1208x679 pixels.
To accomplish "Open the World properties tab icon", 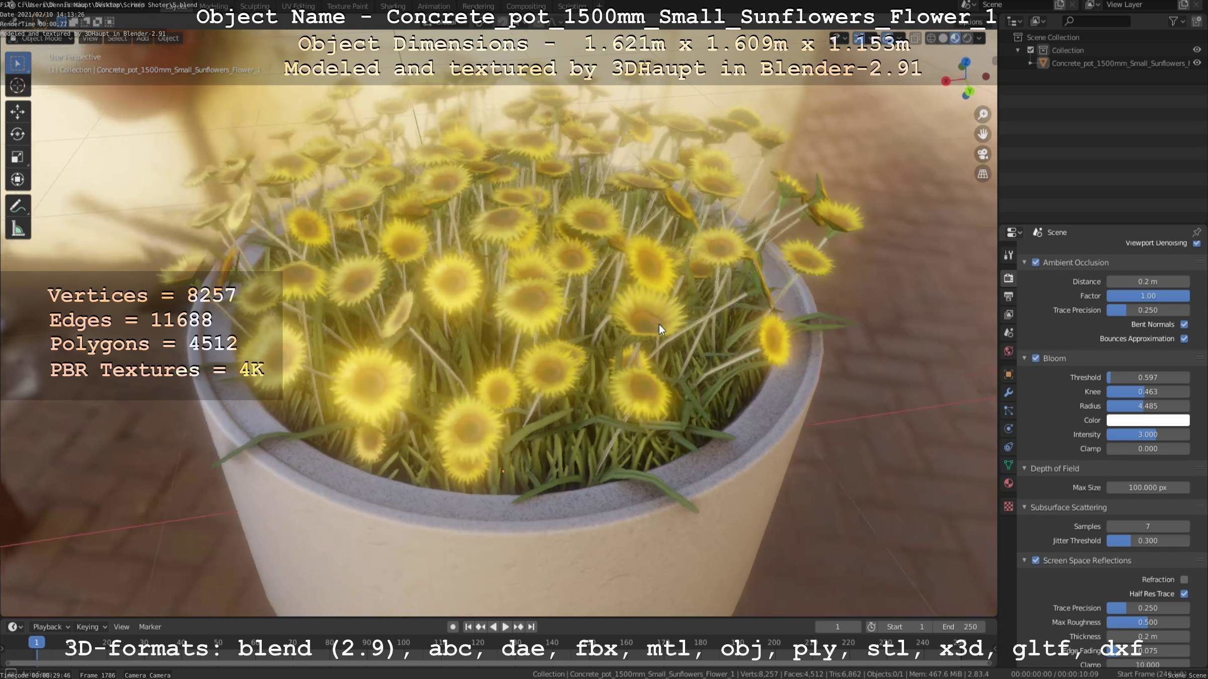I will pos(1009,351).
